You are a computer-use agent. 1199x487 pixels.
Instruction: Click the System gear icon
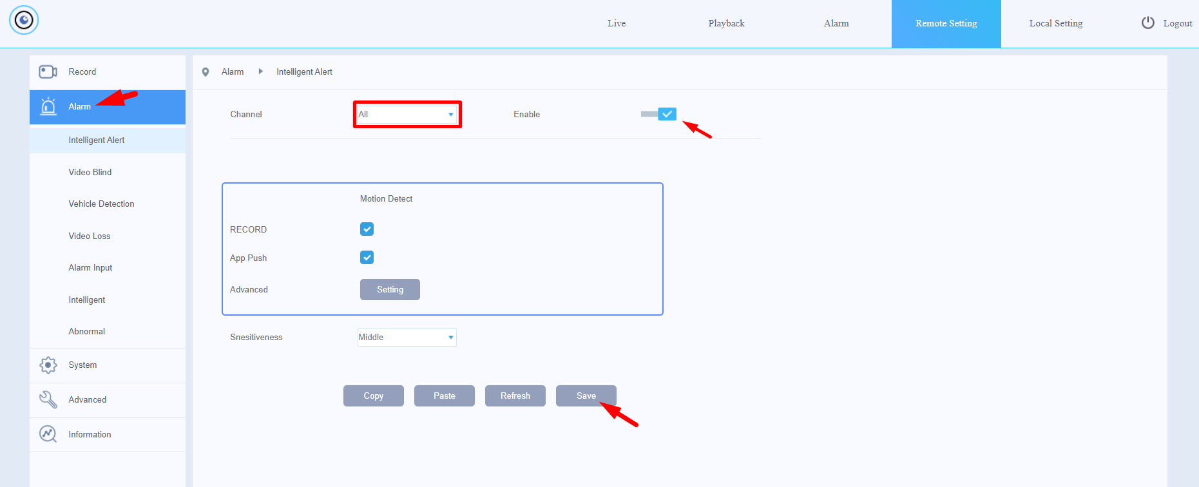48,365
